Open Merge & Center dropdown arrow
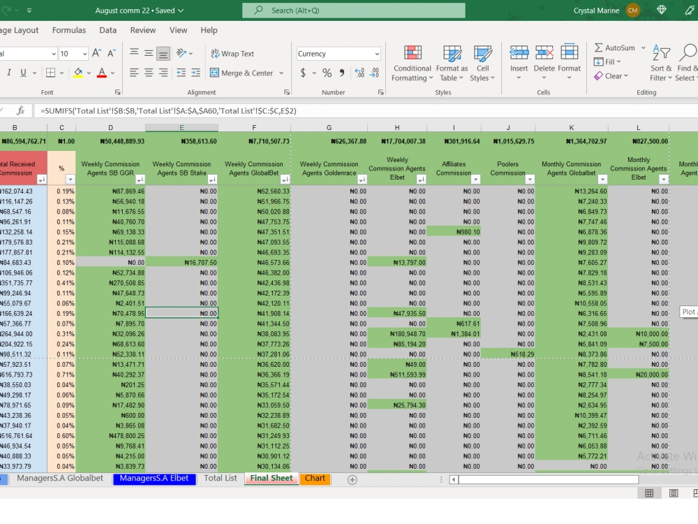 [281, 73]
